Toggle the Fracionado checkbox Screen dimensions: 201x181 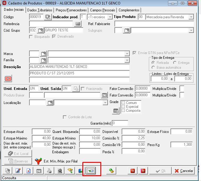83,89
